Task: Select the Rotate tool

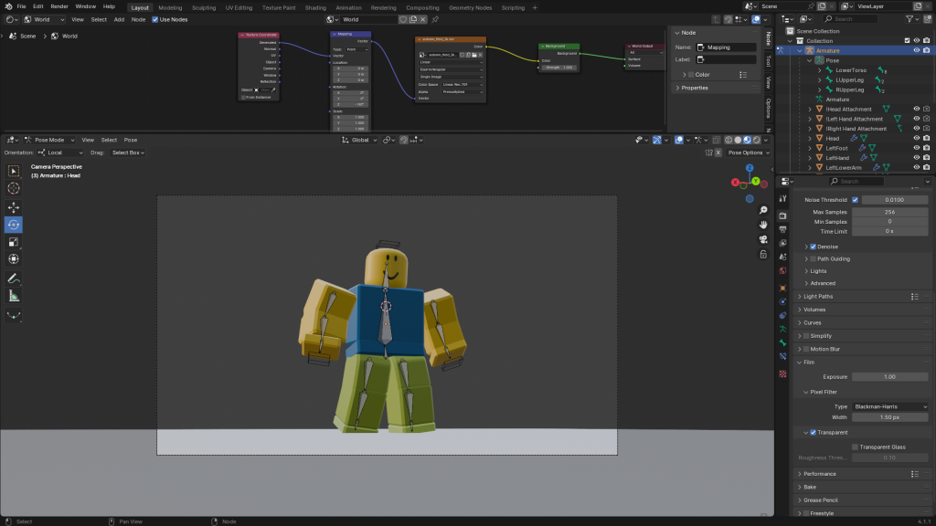Action: 13,225
